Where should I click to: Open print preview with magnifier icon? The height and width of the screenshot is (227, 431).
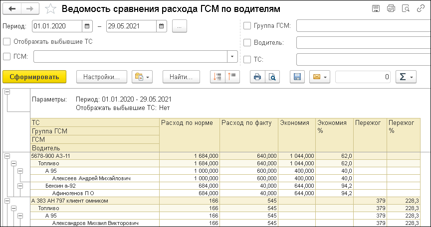(x=272, y=77)
